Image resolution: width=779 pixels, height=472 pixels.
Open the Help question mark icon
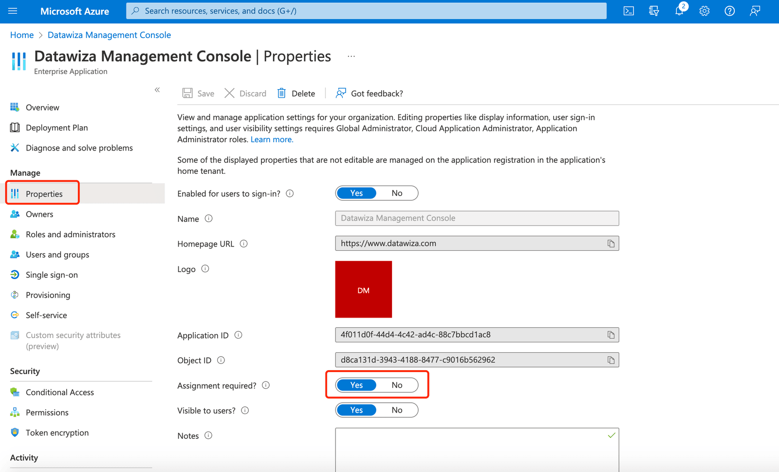[729, 11]
